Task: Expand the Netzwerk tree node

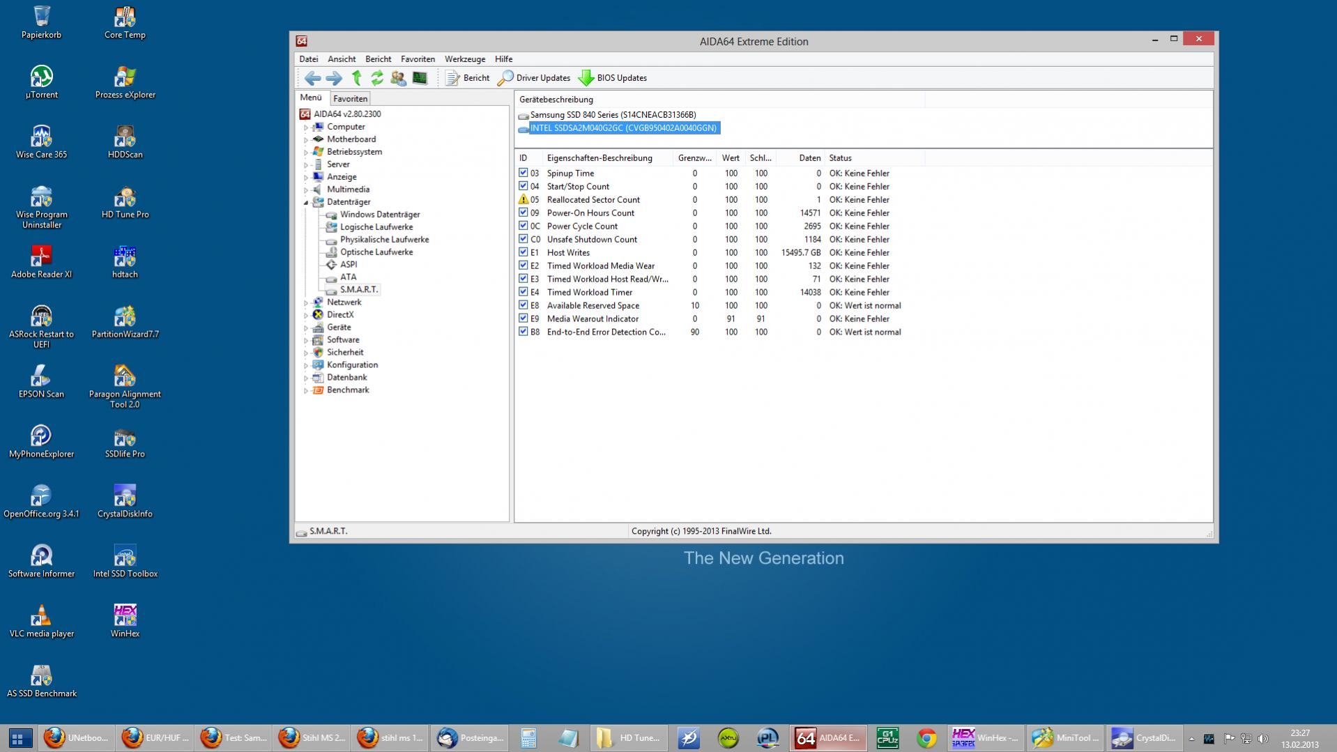Action: pos(305,303)
